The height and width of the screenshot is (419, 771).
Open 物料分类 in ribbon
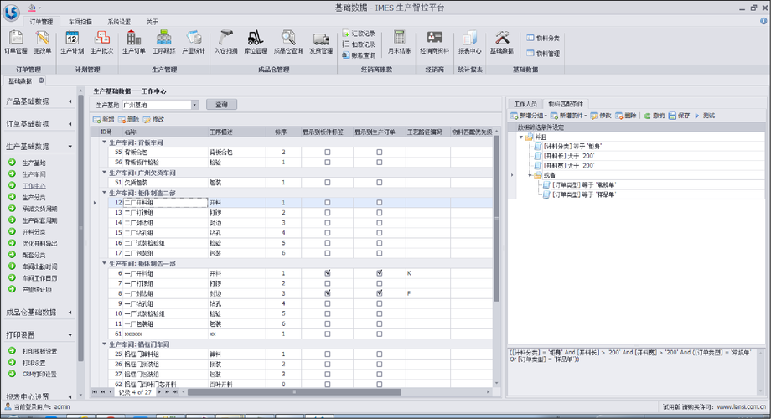(543, 38)
